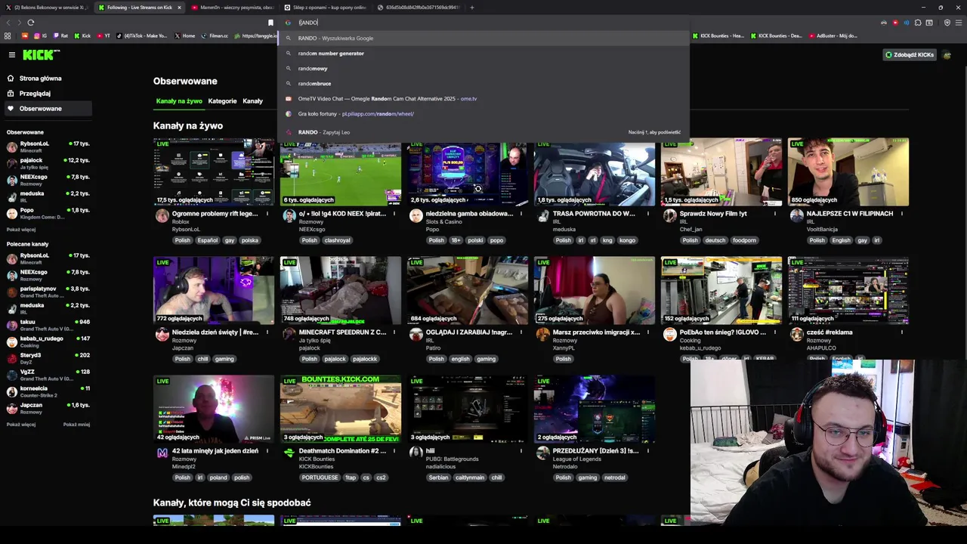Open options menu for TRASA POWROTNA stream
The width and height of the screenshot is (967, 544).
point(647,214)
